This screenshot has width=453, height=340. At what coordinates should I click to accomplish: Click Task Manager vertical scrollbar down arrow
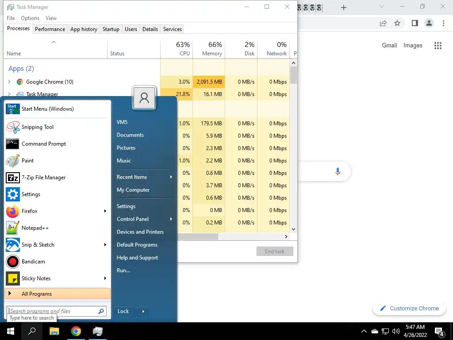point(294,229)
